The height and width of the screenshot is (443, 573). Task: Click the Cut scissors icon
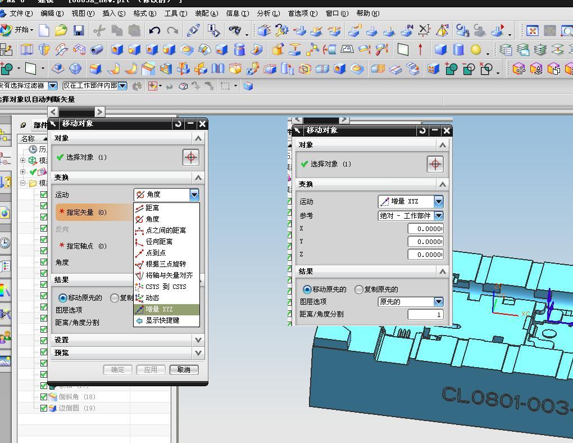click(99, 30)
